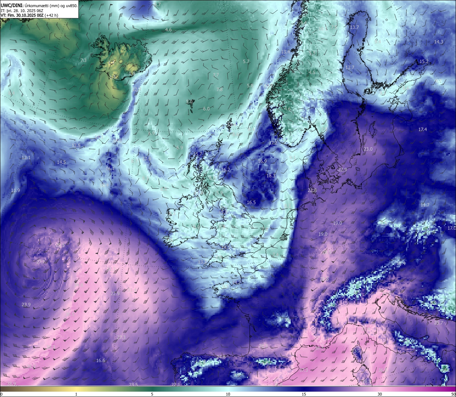
Task: Click the 16.5 value label
Action: [x=251, y=202]
